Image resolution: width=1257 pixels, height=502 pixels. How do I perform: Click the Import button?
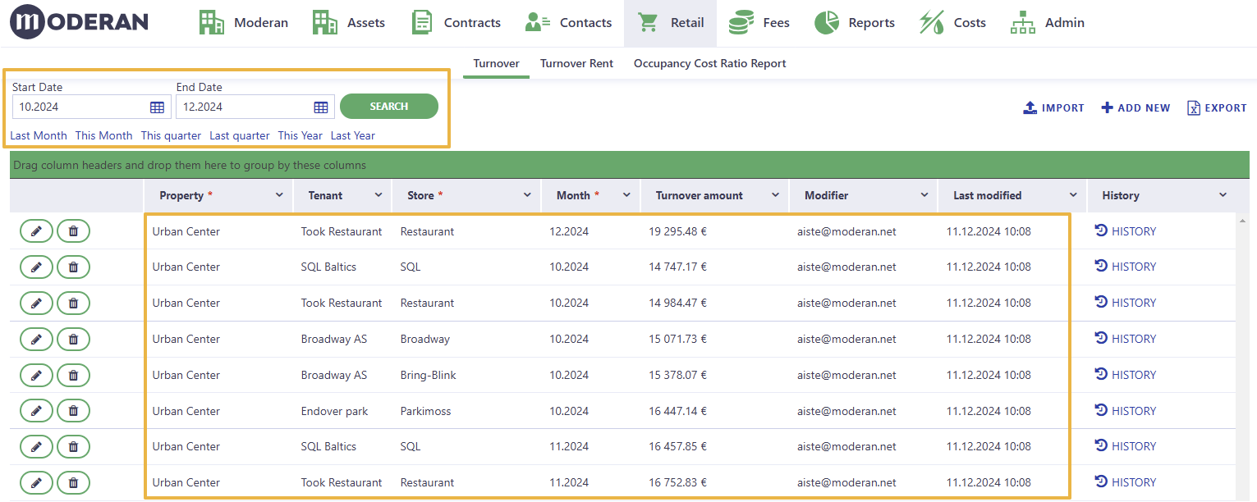pos(1053,107)
